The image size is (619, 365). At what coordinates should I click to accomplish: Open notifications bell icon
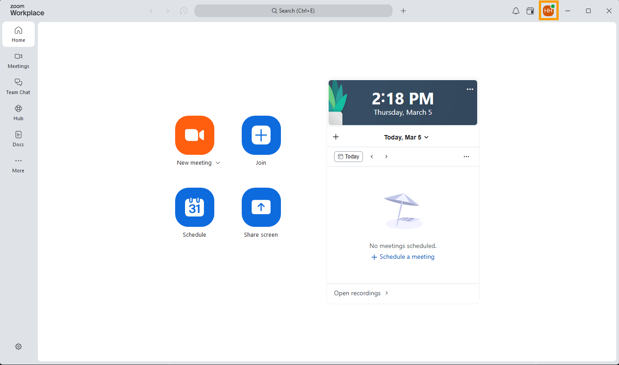516,11
